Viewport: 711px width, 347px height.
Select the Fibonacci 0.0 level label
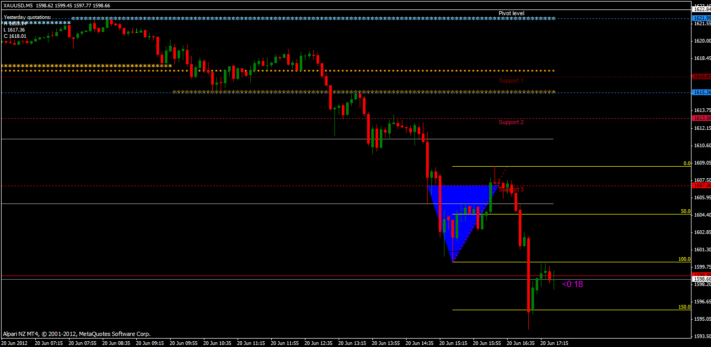pyautogui.click(x=687, y=164)
